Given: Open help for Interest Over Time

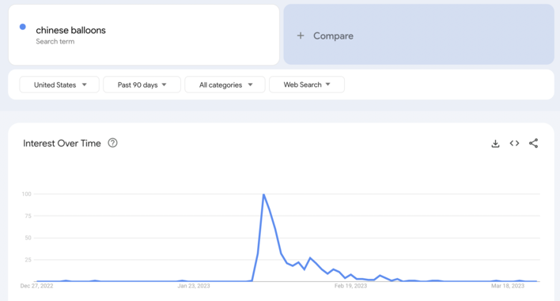Looking at the screenshot, I should tap(112, 143).
